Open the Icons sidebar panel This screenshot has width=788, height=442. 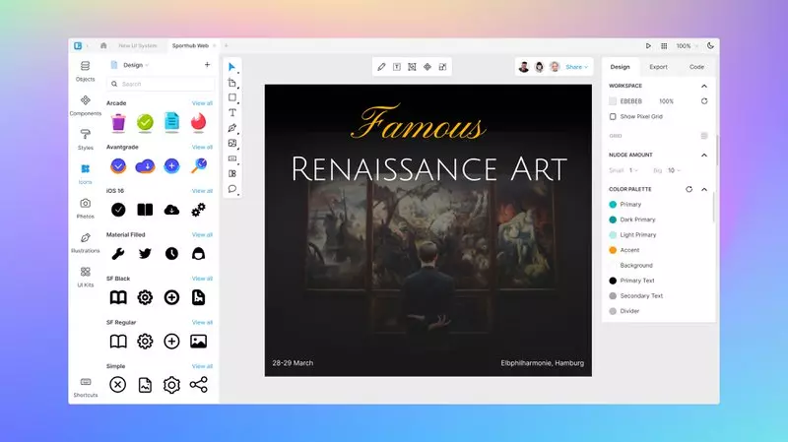[x=85, y=173]
